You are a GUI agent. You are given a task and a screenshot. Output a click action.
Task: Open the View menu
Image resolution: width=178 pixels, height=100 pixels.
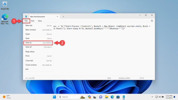pyautogui.click(x=40, y=21)
